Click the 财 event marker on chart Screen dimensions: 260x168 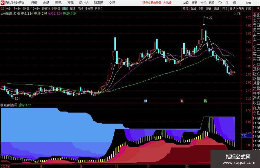(146, 101)
